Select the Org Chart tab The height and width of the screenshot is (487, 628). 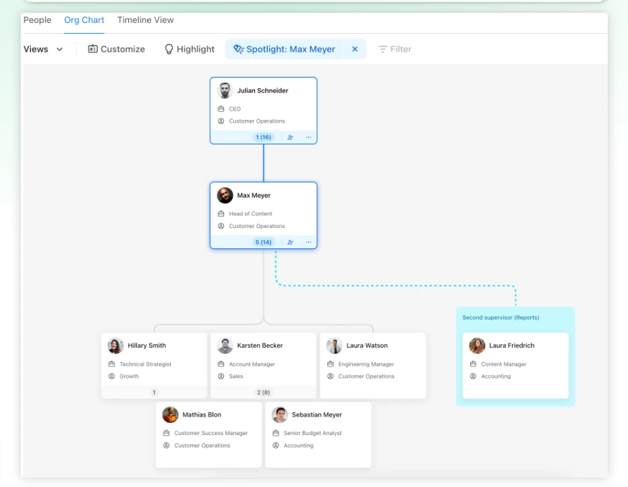pyautogui.click(x=84, y=20)
